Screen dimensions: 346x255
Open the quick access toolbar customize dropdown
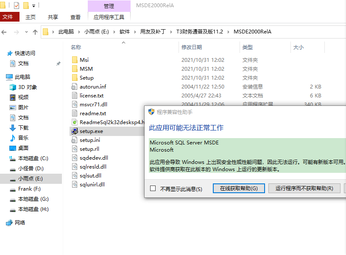coord(34,6)
